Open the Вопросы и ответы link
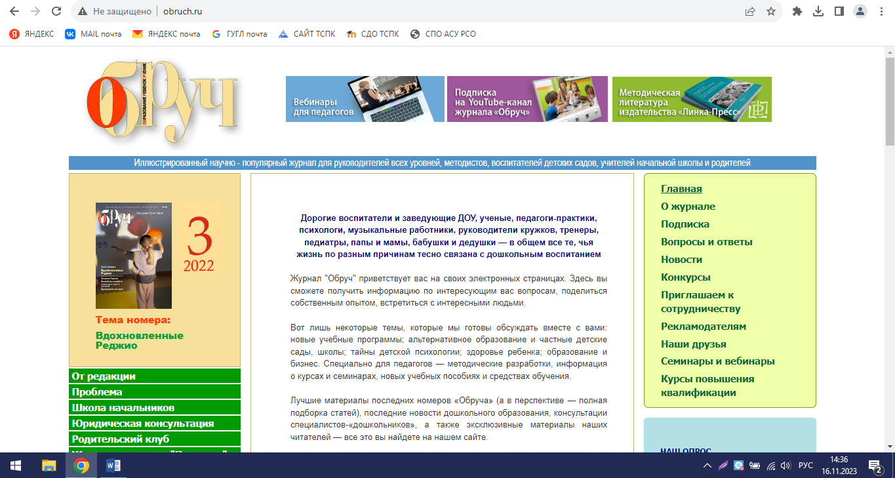Image resolution: width=895 pixels, height=478 pixels. pyautogui.click(x=707, y=242)
